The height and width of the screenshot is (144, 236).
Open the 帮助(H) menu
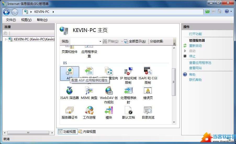click(x=42, y=20)
